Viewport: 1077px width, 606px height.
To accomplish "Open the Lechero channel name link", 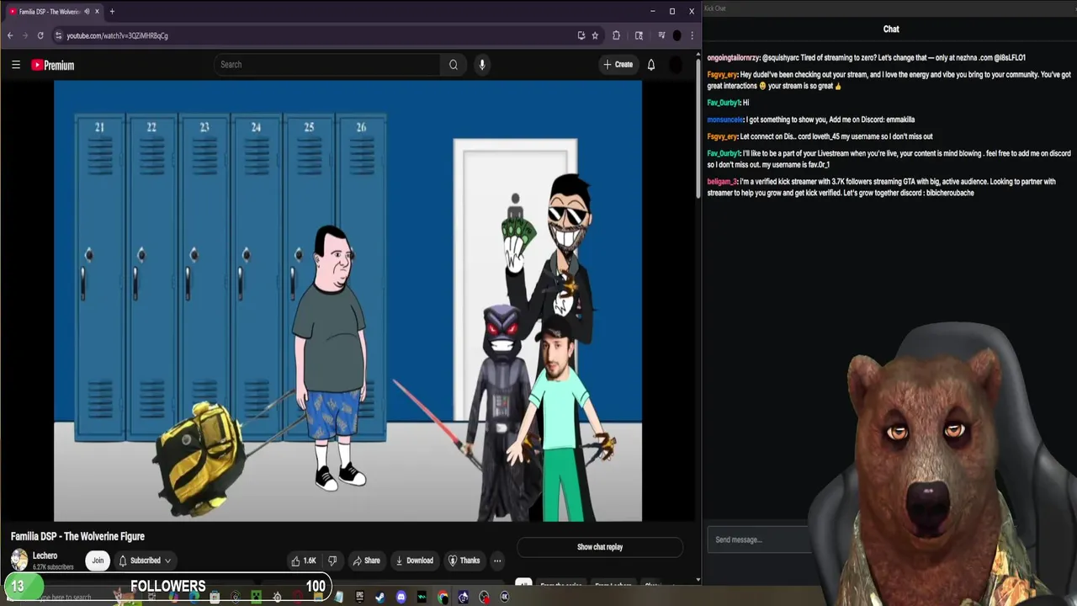I will pos(45,555).
